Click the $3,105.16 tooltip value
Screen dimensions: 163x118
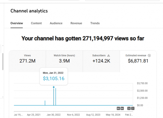coord(54,78)
